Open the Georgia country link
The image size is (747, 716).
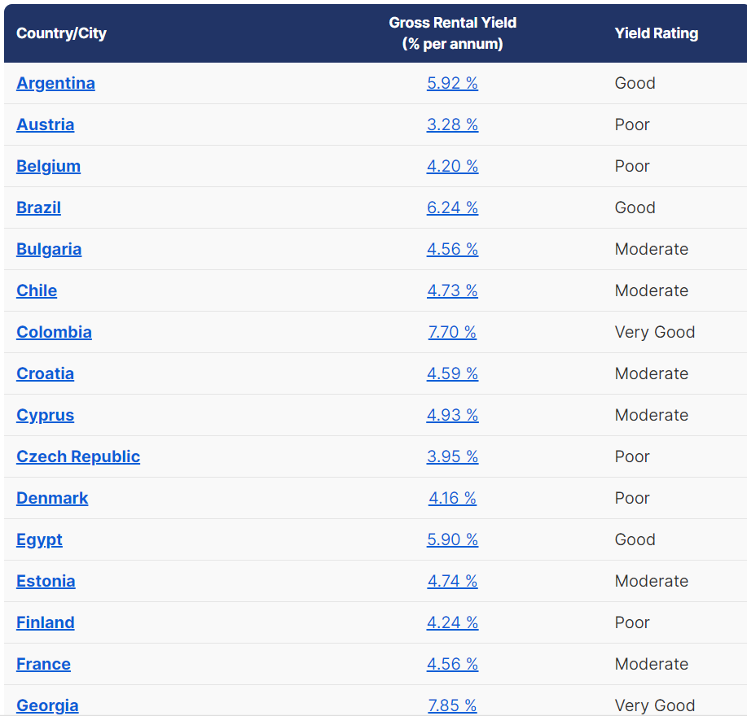[47, 705]
